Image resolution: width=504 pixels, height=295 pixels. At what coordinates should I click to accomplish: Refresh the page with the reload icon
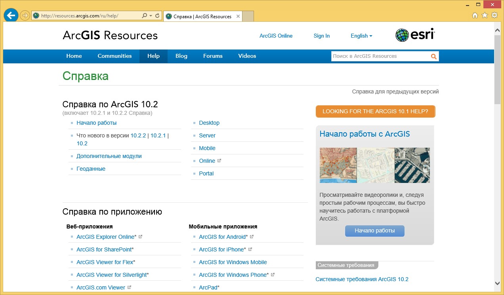point(157,16)
